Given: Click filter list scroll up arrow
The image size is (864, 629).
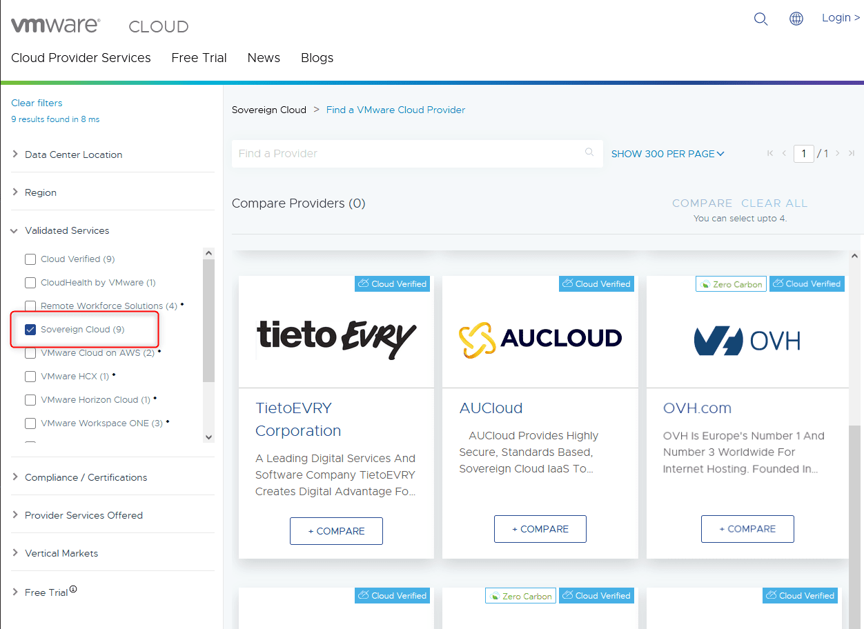Looking at the screenshot, I should point(208,254).
